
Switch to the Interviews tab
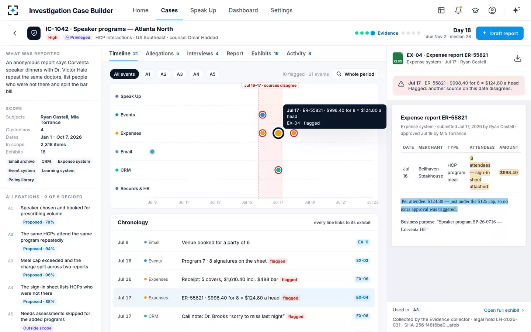tap(203, 53)
